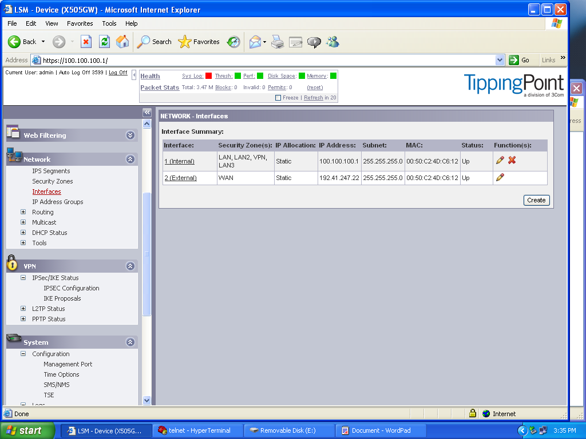Open the 2 (External) interface link
Image resolution: width=586 pixels, height=439 pixels.
[x=180, y=178]
